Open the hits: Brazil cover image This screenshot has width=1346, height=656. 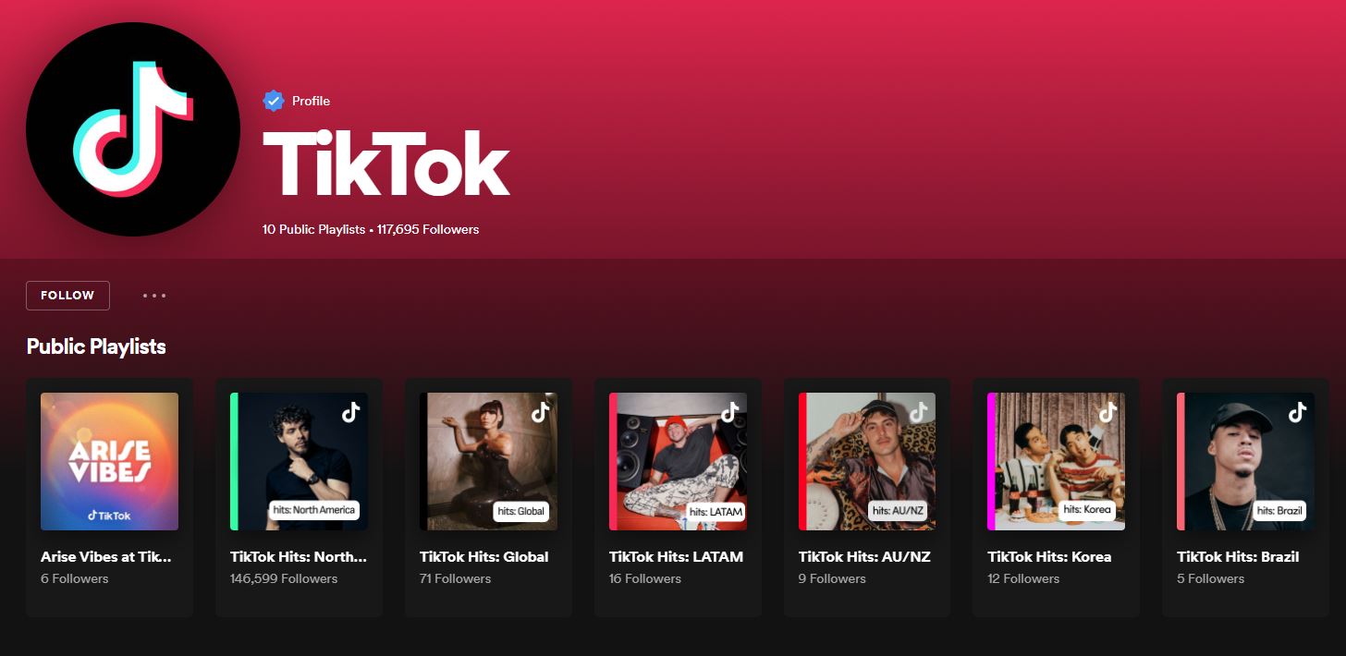tap(1245, 461)
